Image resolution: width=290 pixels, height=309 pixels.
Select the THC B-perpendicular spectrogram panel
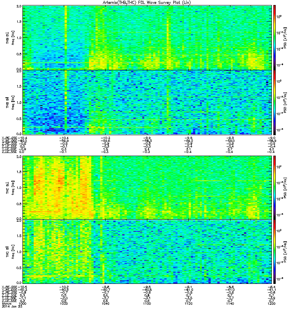(x=147, y=188)
